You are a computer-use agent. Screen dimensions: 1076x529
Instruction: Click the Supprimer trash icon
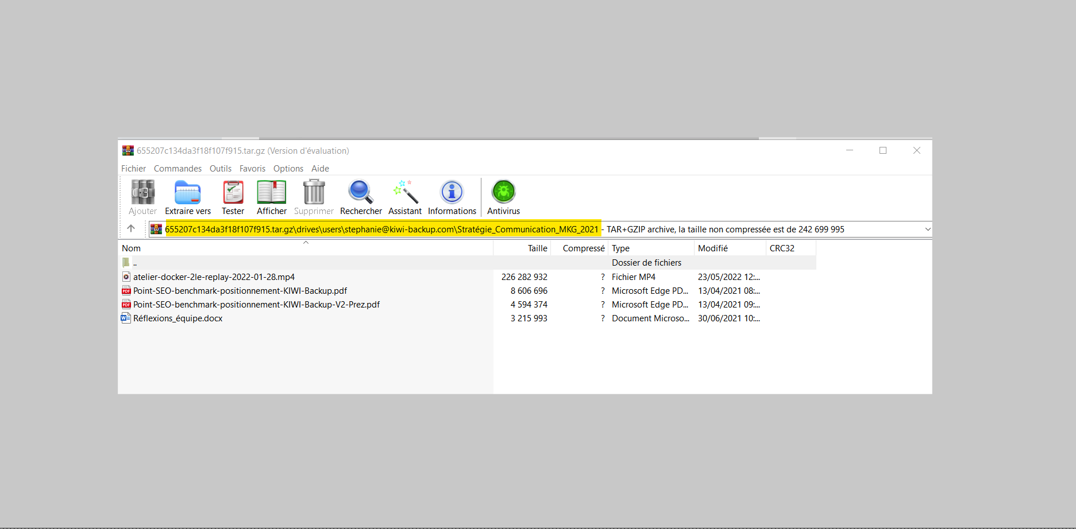[314, 192]
